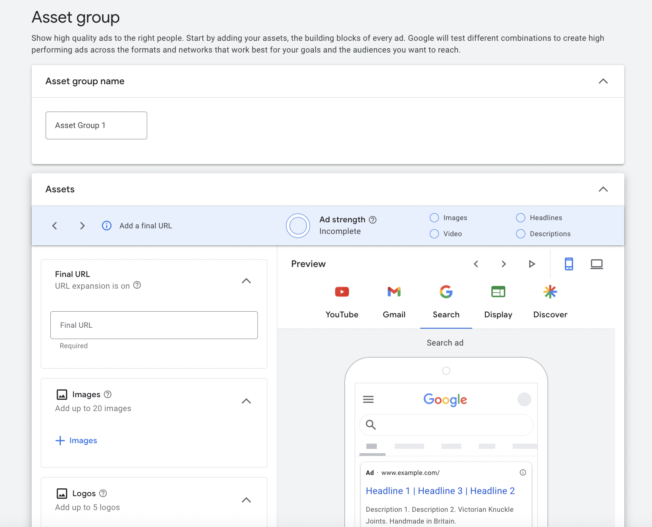Click Logos section help icon

[x=103, y=493]
